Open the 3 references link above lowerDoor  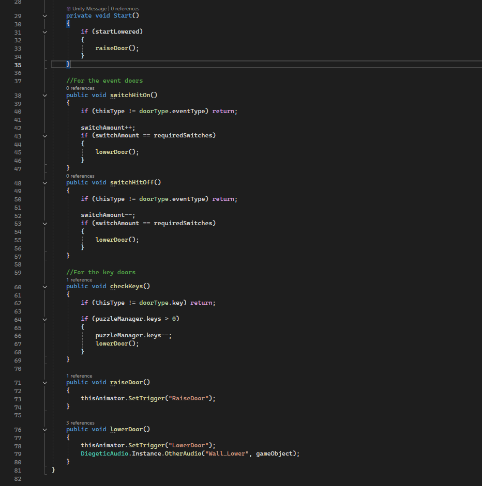click(80, 422)
